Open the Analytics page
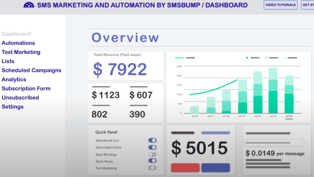Viewport: 314px width, 177px height. click(x=14, y=79)
